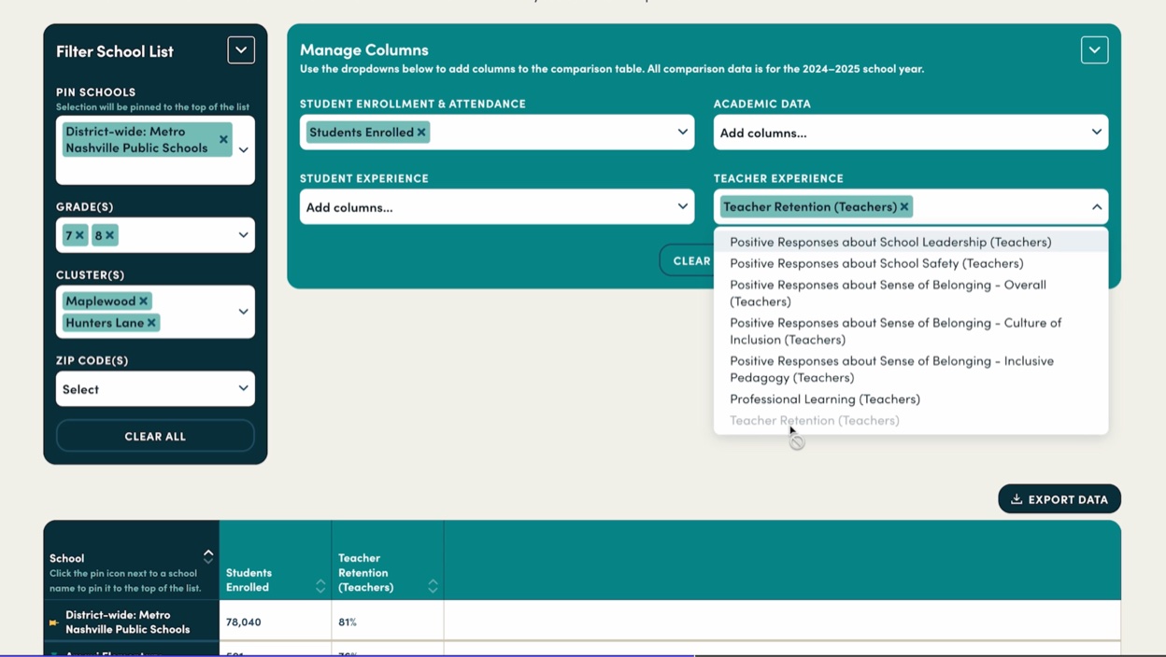Viewport: 1166px width, 657px height.
Task: Remove grade 8 filter chip
Action: click(x=109, y=235)
